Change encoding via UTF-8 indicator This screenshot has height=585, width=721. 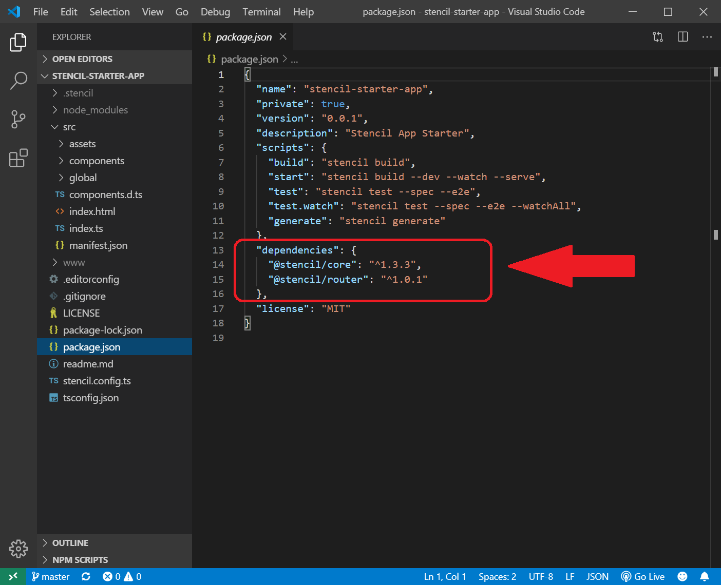coord(541,577)
